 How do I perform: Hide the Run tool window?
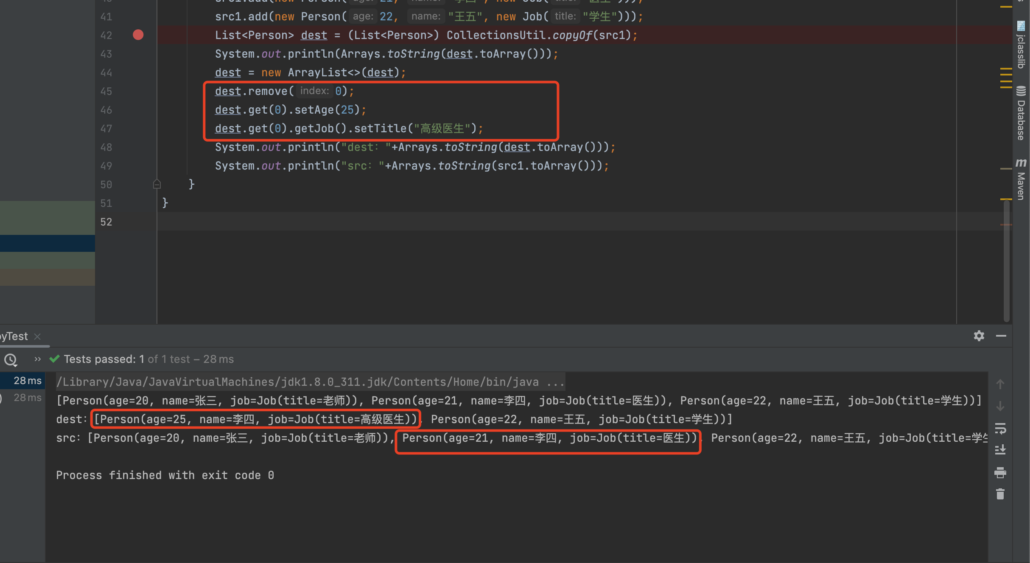pos(1001,336)
